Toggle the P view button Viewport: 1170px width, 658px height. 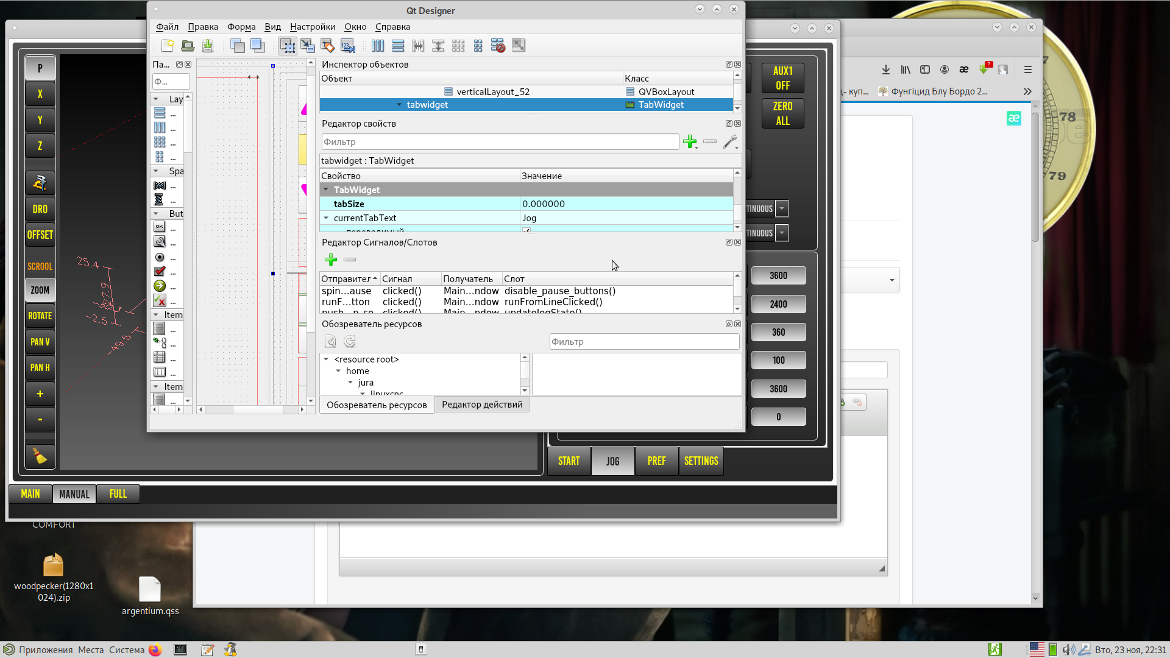point(40,68)
